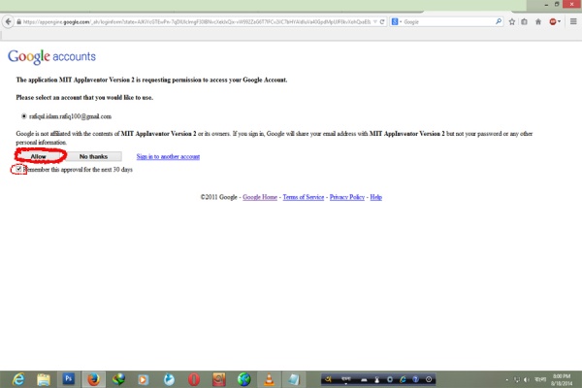
Task: Click the address bar URL field
Action: (197, 22)
